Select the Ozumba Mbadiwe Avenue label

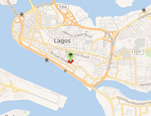(x=134, y=101)
